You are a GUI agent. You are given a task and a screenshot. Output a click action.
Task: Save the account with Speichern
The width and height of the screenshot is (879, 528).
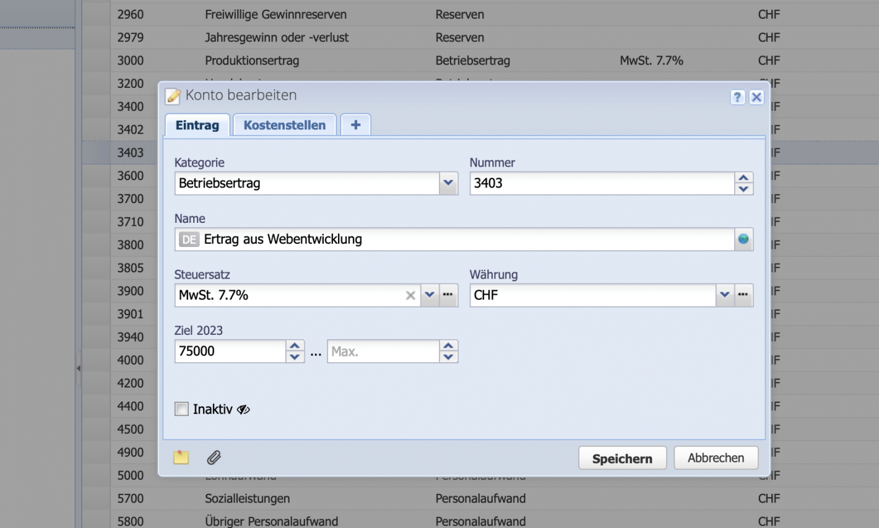[x=622, y=458]
